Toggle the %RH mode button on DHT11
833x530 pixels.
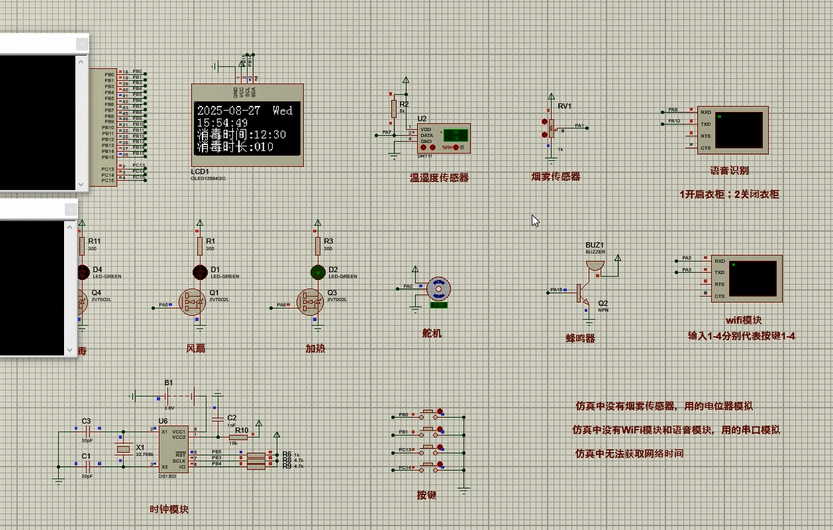point(456,147)
